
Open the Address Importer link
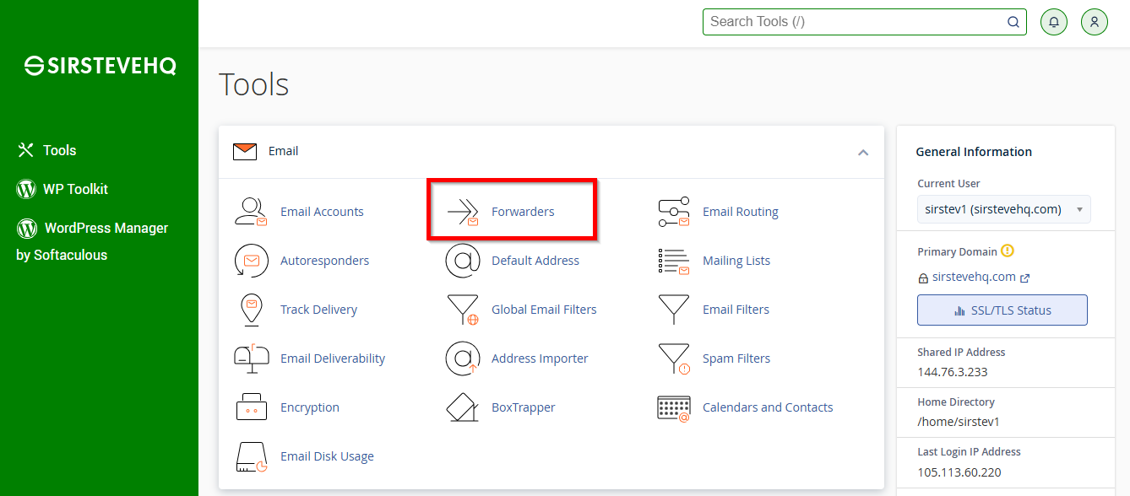tap(540, 359)
